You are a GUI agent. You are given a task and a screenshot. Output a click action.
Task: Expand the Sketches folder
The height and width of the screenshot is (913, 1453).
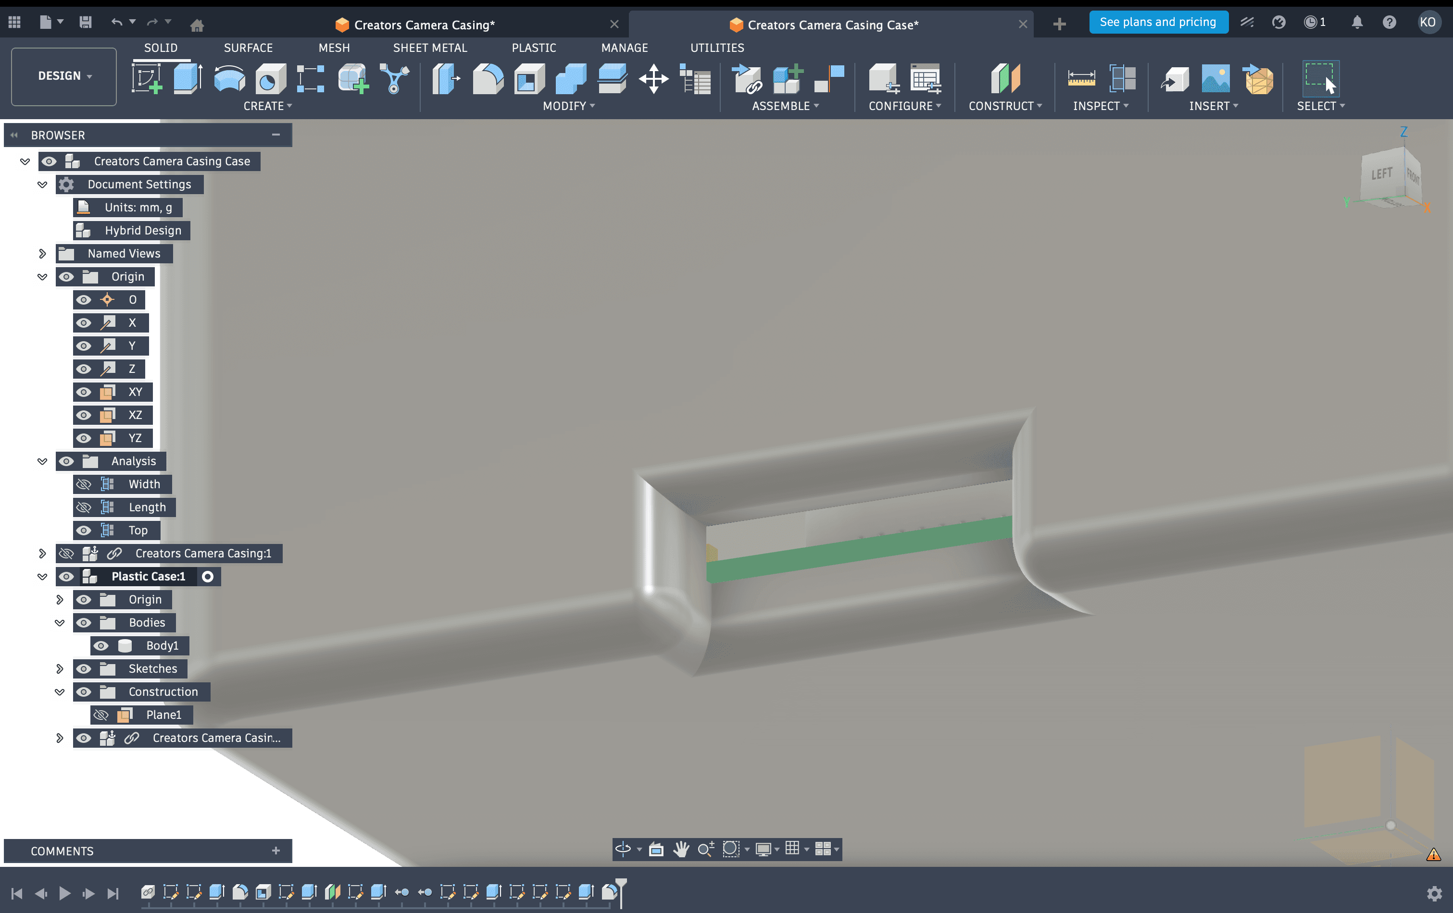(x=60, y=669)
